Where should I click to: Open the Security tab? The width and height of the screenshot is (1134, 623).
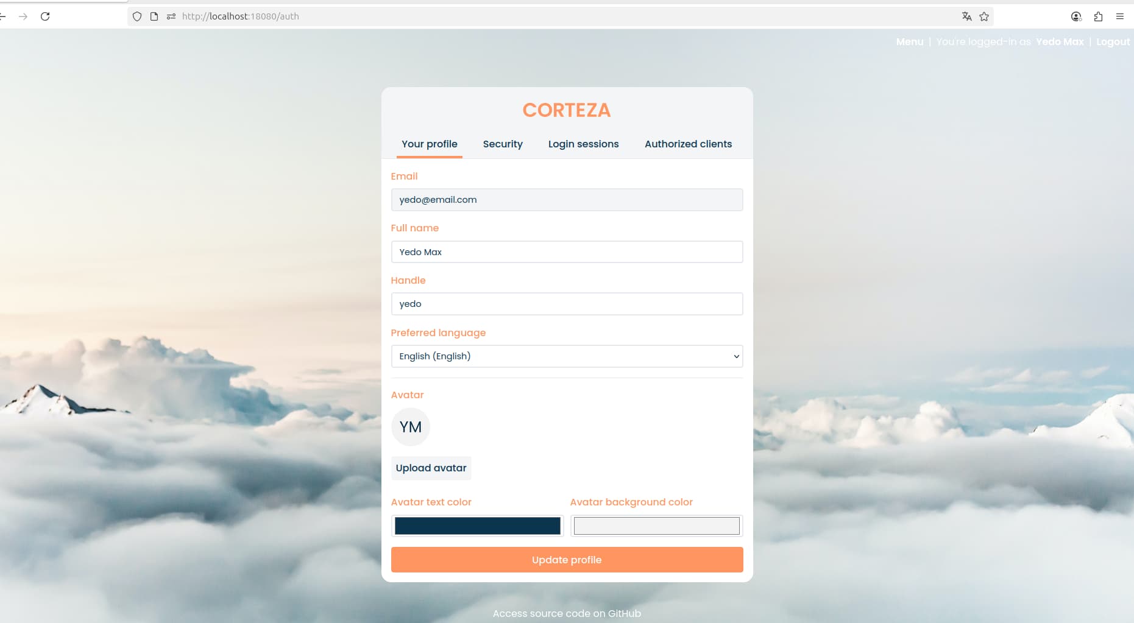(503, 144)
